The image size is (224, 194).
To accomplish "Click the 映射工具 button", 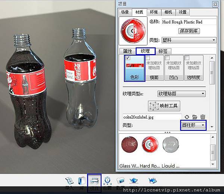I will [164, 106].
